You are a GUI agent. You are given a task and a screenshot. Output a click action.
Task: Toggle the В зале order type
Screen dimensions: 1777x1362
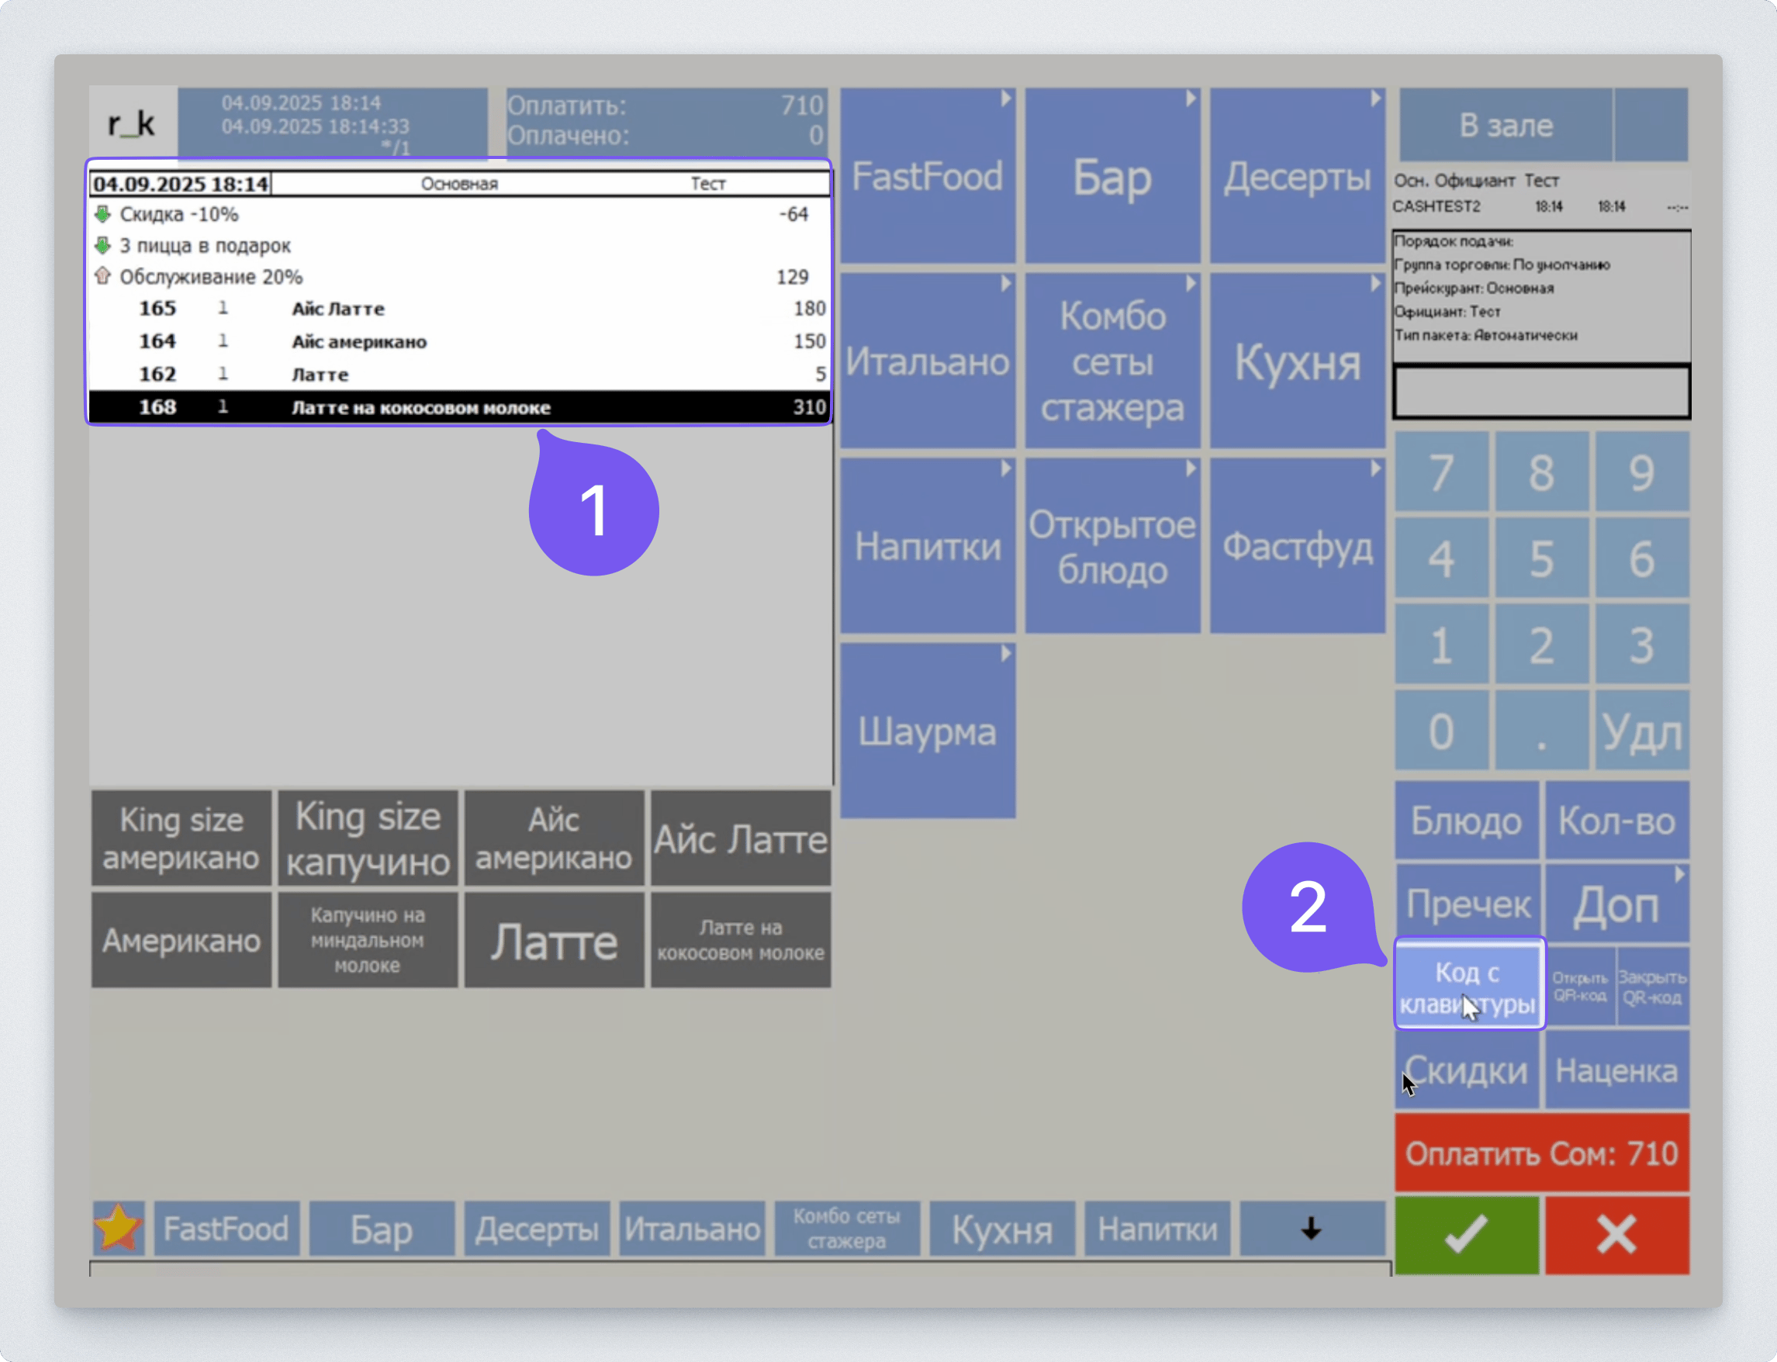click(x=1506, y=126)
